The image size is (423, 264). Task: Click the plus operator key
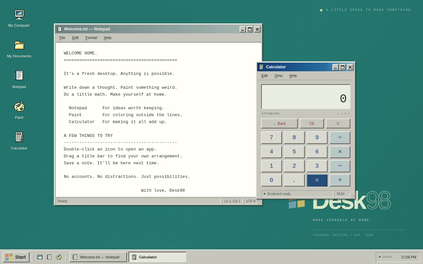(x=340, y=180)
